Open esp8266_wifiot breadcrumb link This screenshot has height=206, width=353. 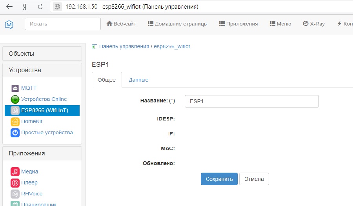[x=172, y=46]
